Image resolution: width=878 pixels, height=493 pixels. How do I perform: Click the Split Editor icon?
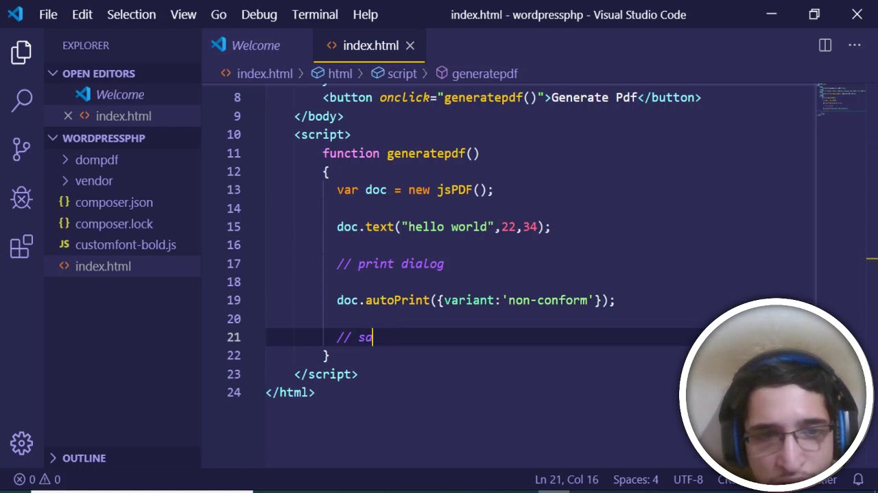(x=824, y=45)
